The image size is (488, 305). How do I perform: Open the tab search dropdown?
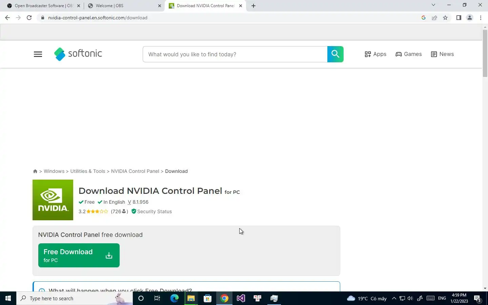433,5
